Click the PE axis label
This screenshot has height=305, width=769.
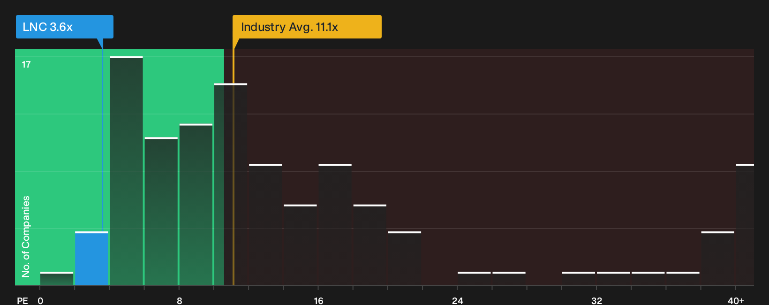[x=23, y=300]
